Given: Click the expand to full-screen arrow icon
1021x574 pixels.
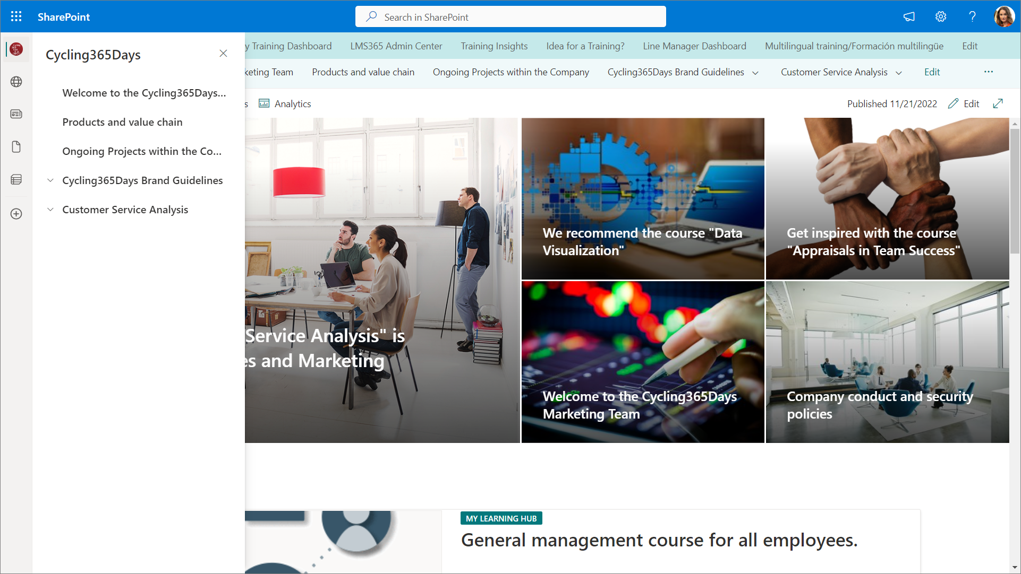Looking at the screenshot, I should (x=998, y=103).
